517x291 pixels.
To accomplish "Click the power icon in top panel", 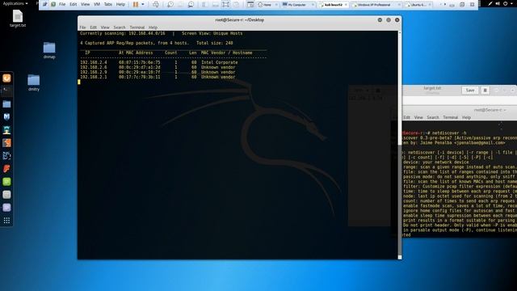I will [x=505, y=3].
